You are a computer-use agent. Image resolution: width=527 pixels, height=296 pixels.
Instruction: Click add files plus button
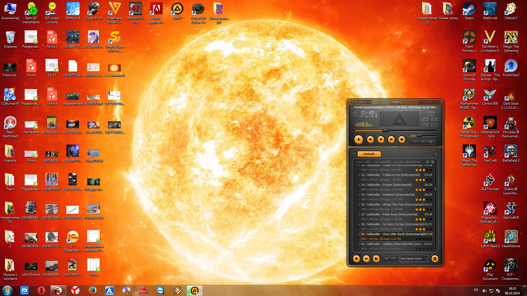356,258
